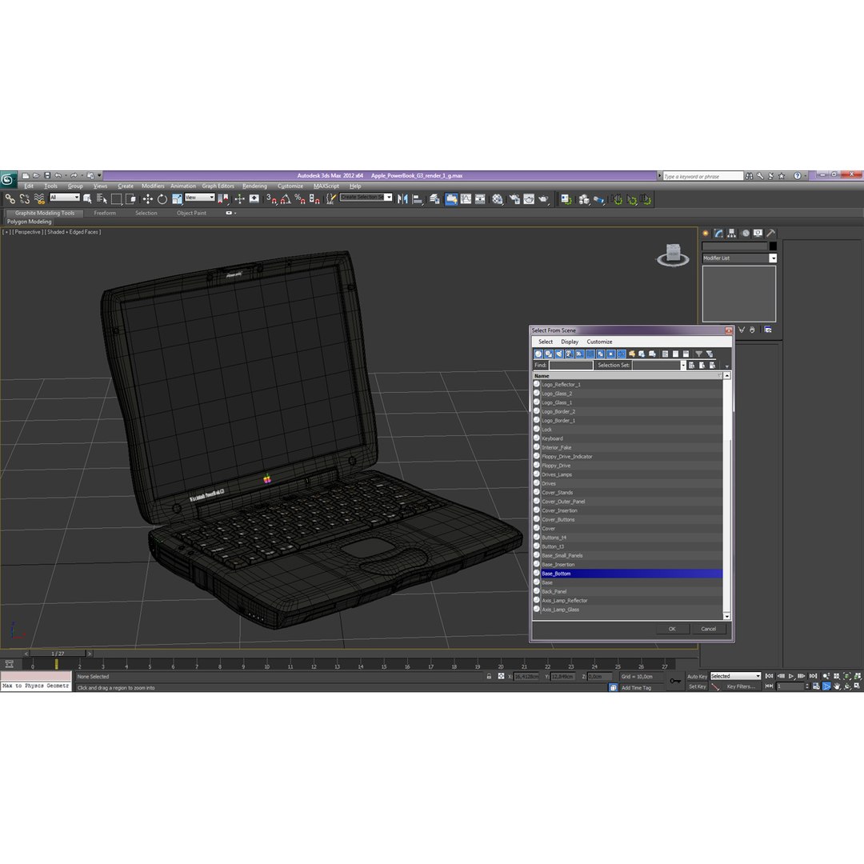Switch to Create command panel tab

pyautogui.click(x=706, y=233)
